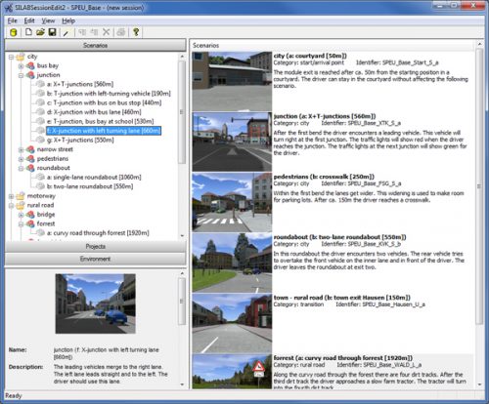Open the View menu

(48, 20)
